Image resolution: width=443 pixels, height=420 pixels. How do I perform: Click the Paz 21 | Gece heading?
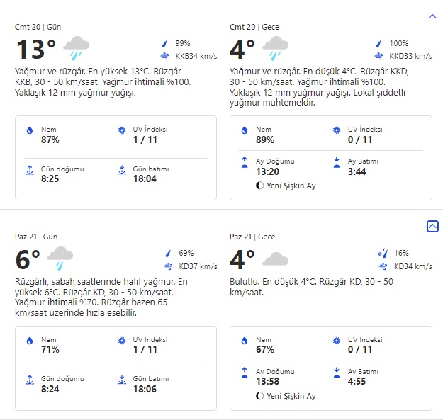tap(254, 237)
